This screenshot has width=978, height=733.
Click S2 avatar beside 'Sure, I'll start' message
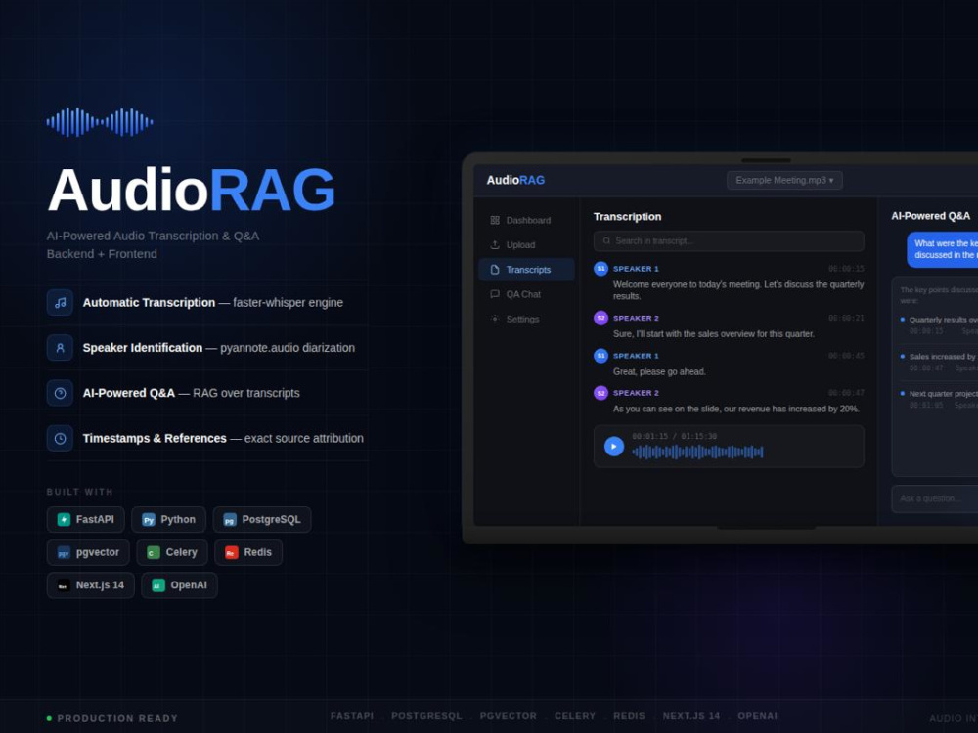click(x=600, y=318)
